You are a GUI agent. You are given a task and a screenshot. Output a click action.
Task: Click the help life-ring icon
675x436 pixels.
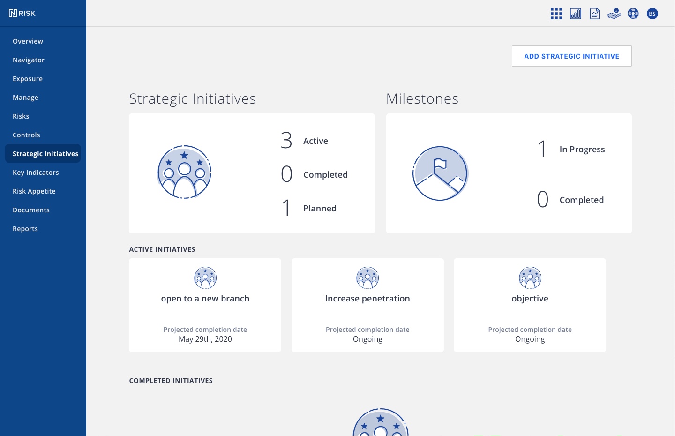click(633, 14)
